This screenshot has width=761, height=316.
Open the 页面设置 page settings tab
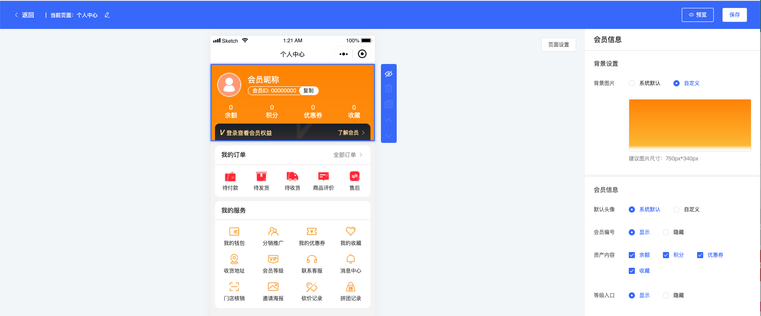558,45
